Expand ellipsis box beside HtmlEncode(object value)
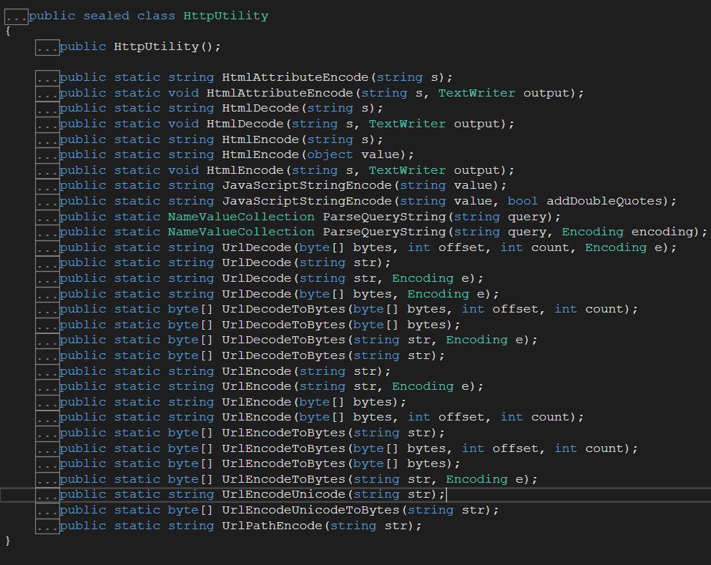Image resolution: width=711 pixels, height=565 pixels. click(47, 155)
